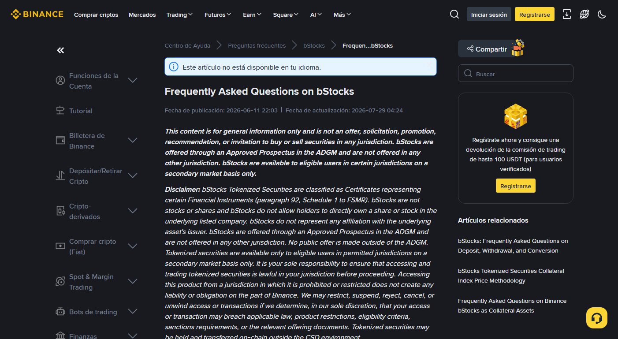The height and width of the screenshot is (339, 618).
Task: Expand Bots de trading section
Action: (x=133, y=312)
